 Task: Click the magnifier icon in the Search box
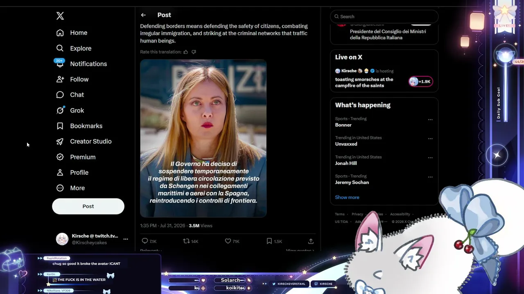pos(337,16)
